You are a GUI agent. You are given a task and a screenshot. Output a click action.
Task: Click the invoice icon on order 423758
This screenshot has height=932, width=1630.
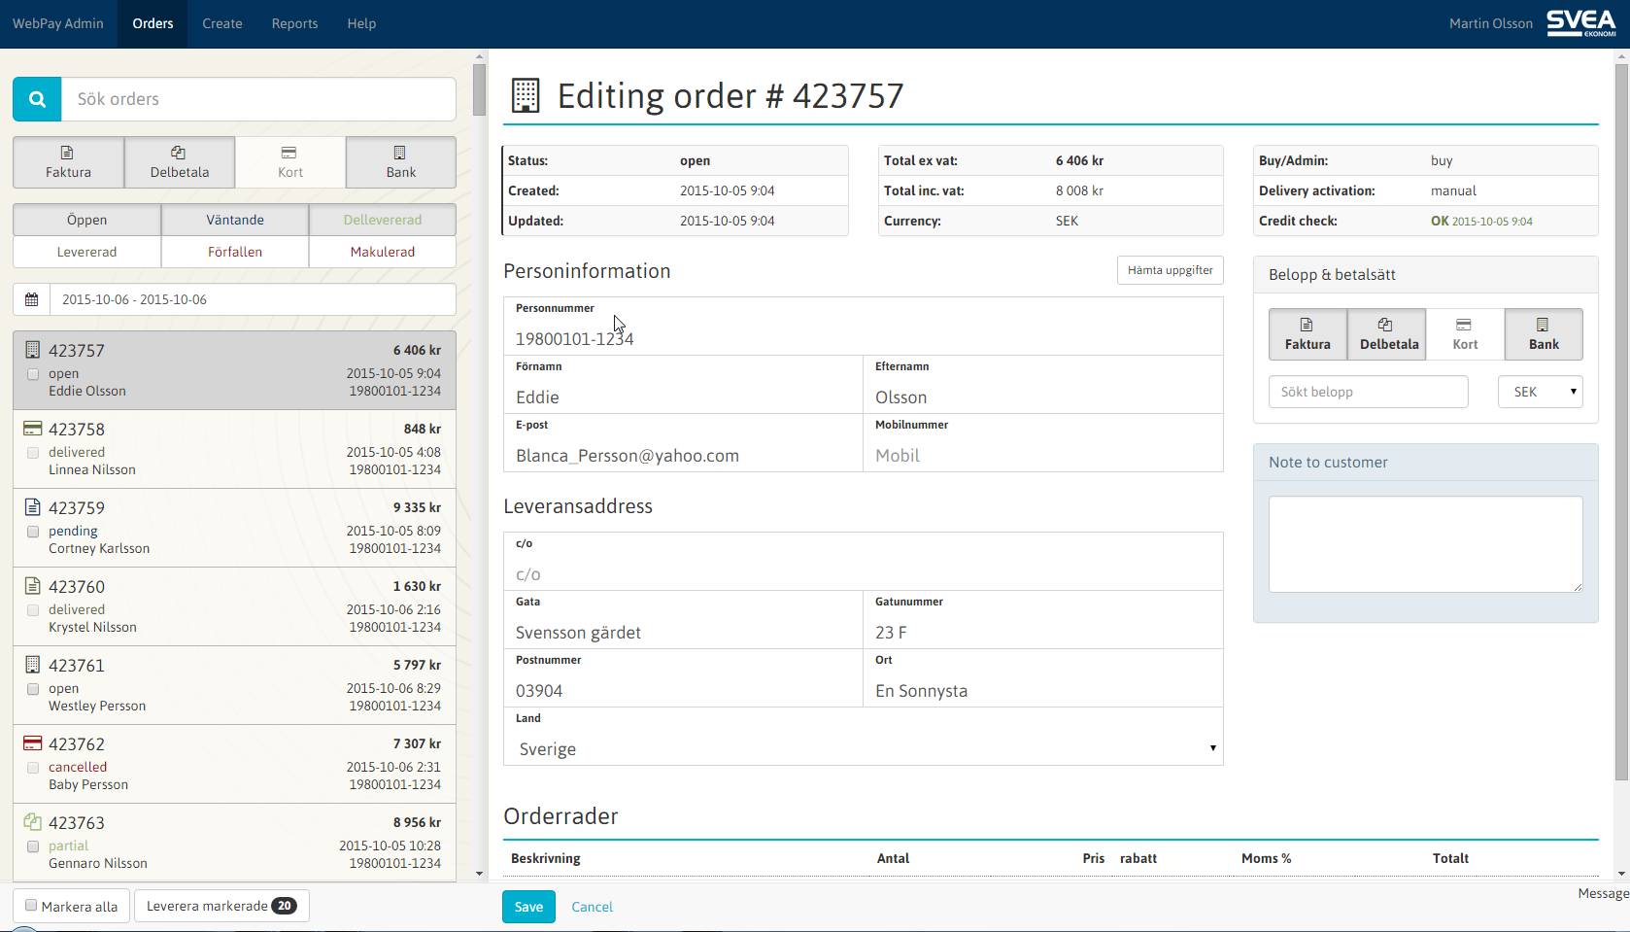click(33, 428)
